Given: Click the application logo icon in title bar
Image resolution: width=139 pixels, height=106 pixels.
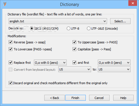Looking at the screenshot, I should (x=5, y=4).
